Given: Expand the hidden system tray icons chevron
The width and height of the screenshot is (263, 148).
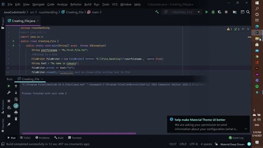Looking at the screenshot, I should (254, 110).
